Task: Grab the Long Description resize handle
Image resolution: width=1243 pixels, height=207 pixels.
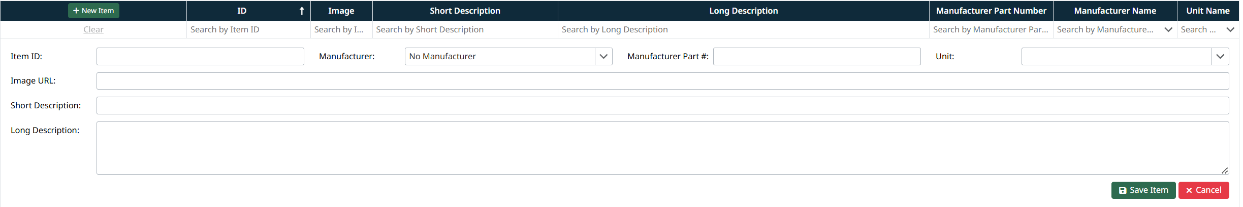Action: 1225,171
